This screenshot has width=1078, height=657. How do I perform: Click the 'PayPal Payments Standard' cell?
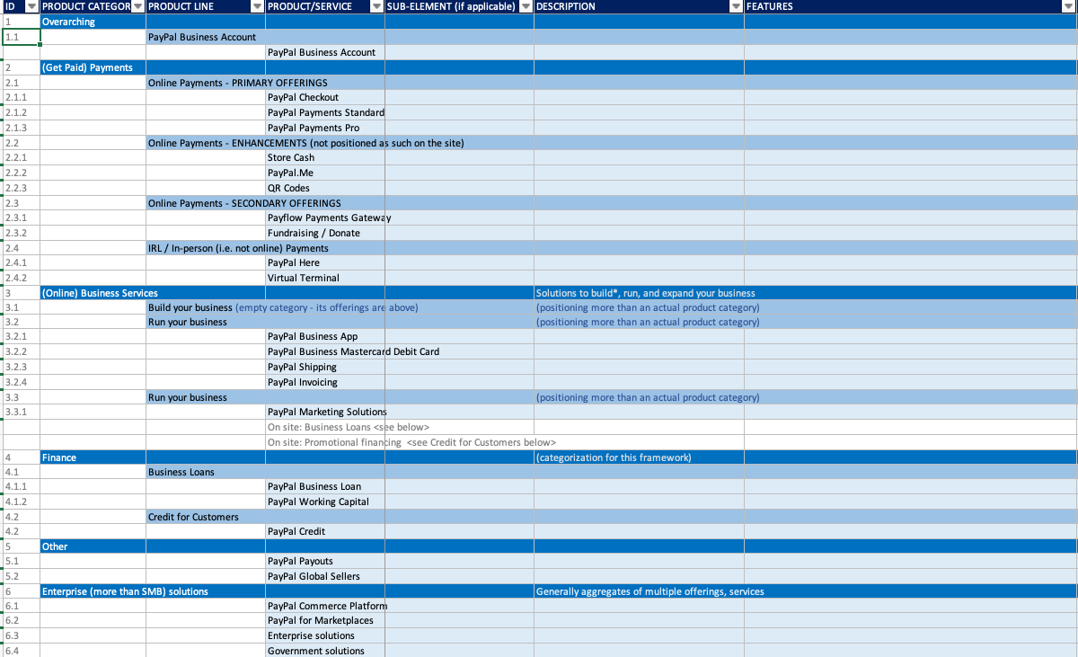325,112
